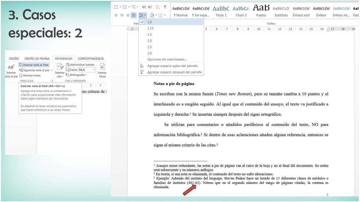Toggle justified alignment

[134, 15]
